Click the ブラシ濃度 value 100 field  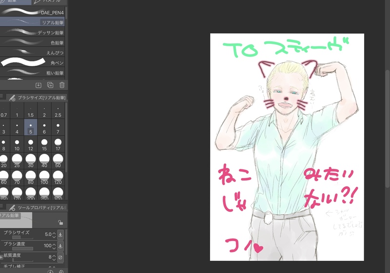click(47, 246)
